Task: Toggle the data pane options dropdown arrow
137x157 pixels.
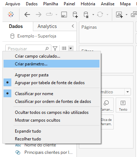Action: click(x=71, y=48)
